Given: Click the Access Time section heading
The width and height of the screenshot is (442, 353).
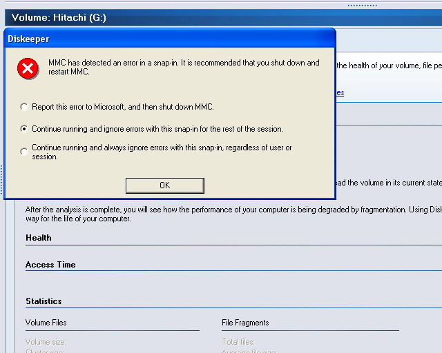Looking at the screenshot, I should click(x=50, y=265).
